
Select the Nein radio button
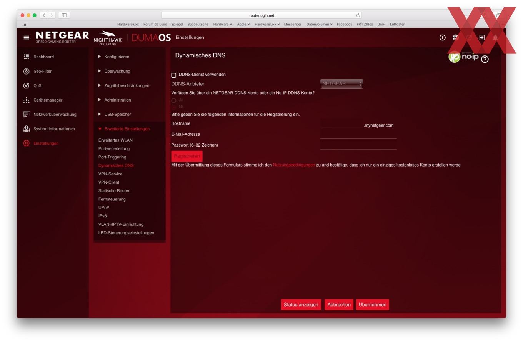pyautogui.click(x=174, y=107)
